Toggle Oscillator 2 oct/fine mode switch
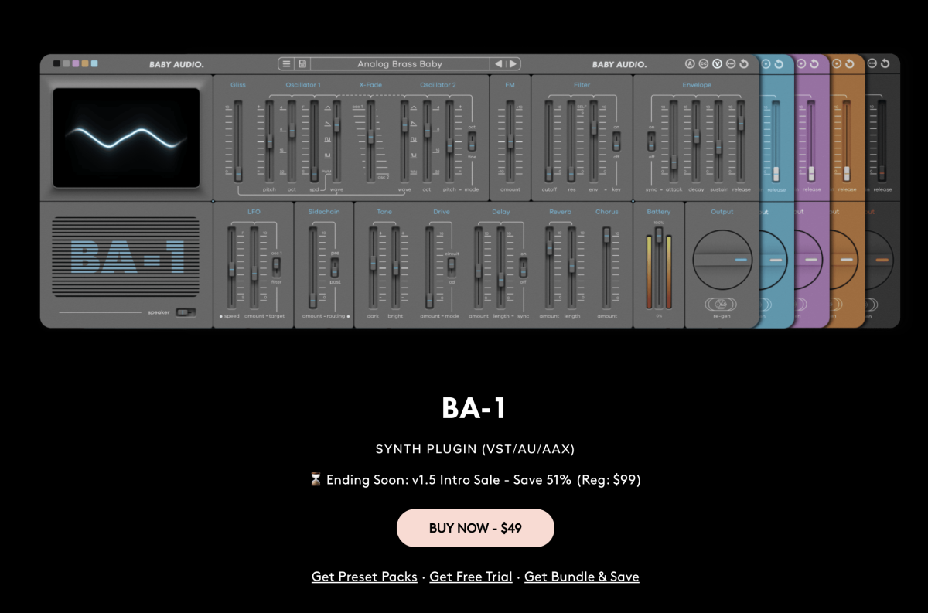This screenshot has width=928, height=613. pyautogui.click(x=472, y=141)
